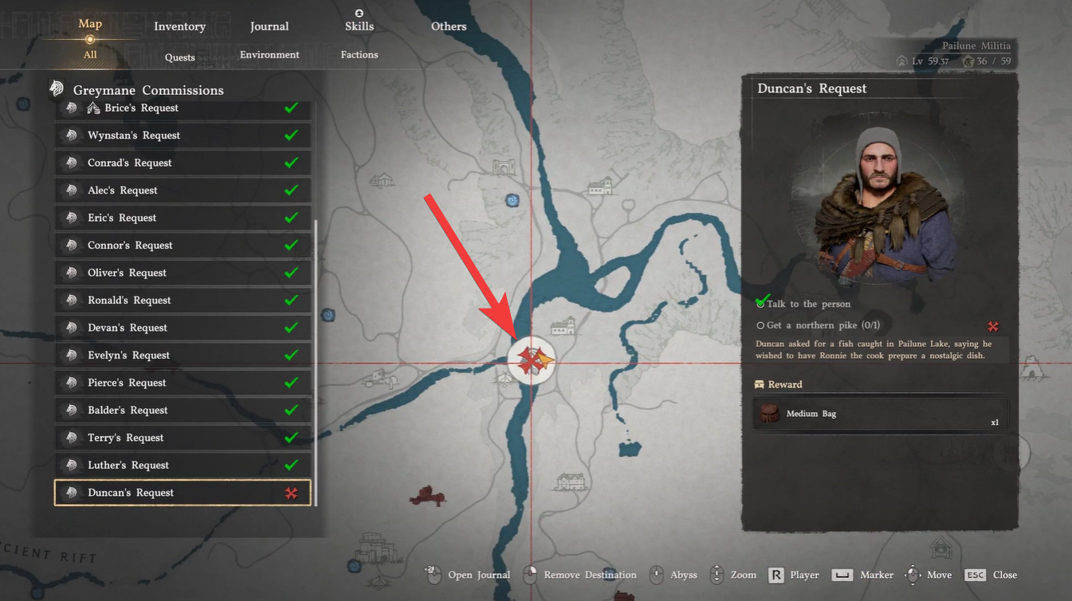Click the blue abyss marker near river top

pyautogui.click(x=512, y=200)
